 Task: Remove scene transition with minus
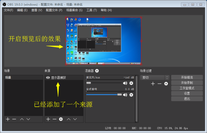click(x=160, y=84)
